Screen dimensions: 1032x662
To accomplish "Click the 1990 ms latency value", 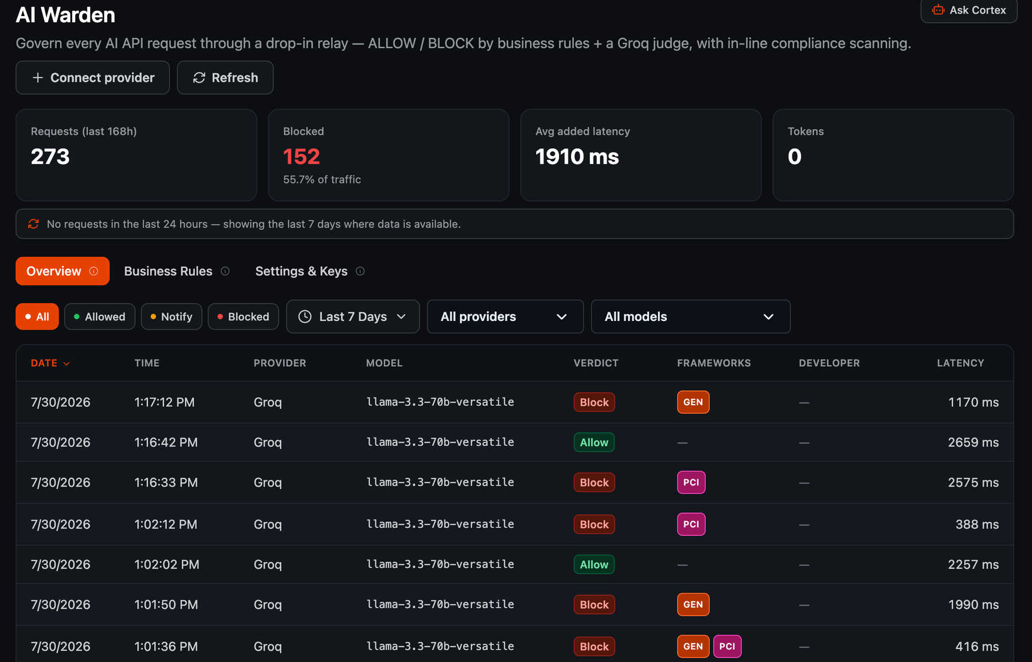I will click(973, 604).
